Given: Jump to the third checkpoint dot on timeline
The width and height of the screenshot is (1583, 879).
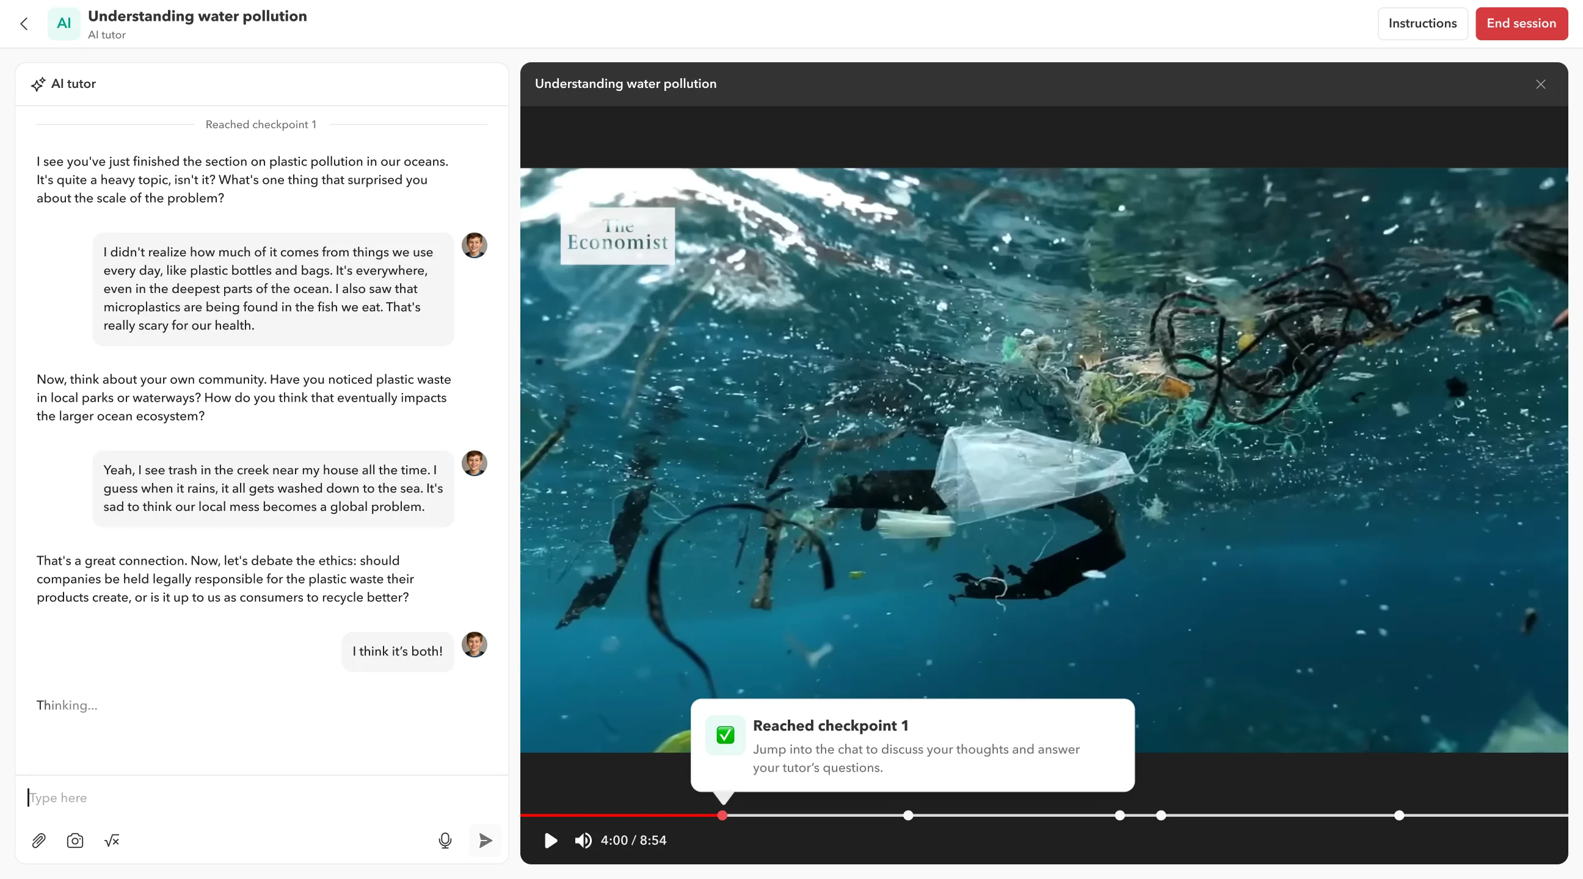Looking at the screenshot, I should [x=1119, y=815].
